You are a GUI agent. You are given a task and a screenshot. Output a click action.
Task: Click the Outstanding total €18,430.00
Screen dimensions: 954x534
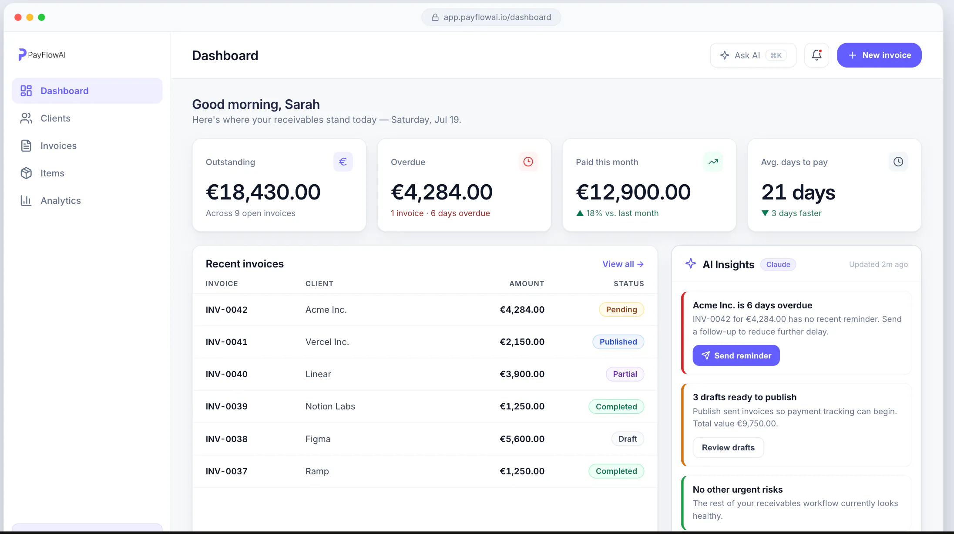click(263, 192)
